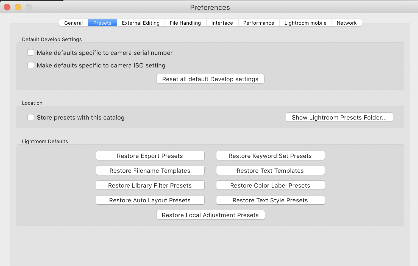The image size is (418, 266).
Task: Click Reset all default Develop settings
Action: pyautogui.click(x=210, y=79)
